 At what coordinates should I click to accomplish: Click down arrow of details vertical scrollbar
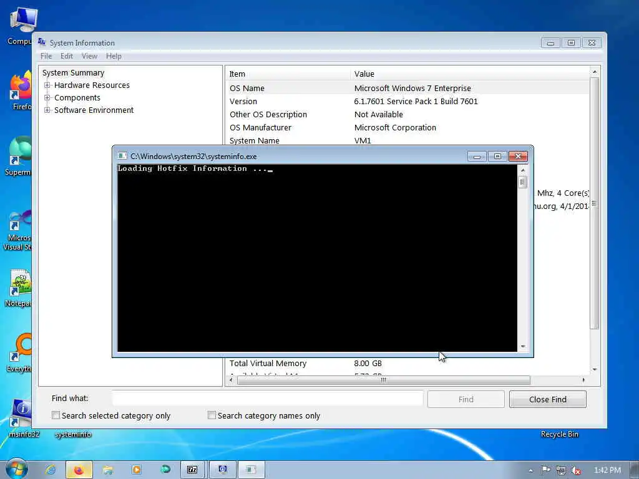595,369
